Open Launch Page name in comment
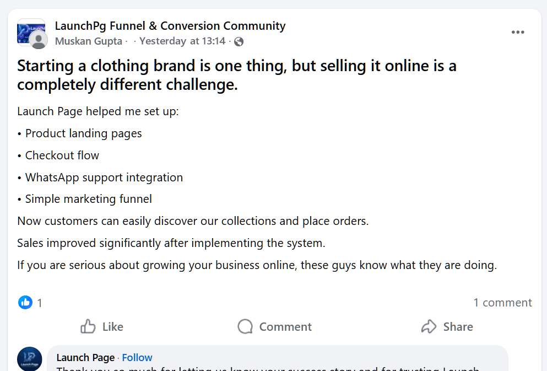 click(x=85, y=358)
